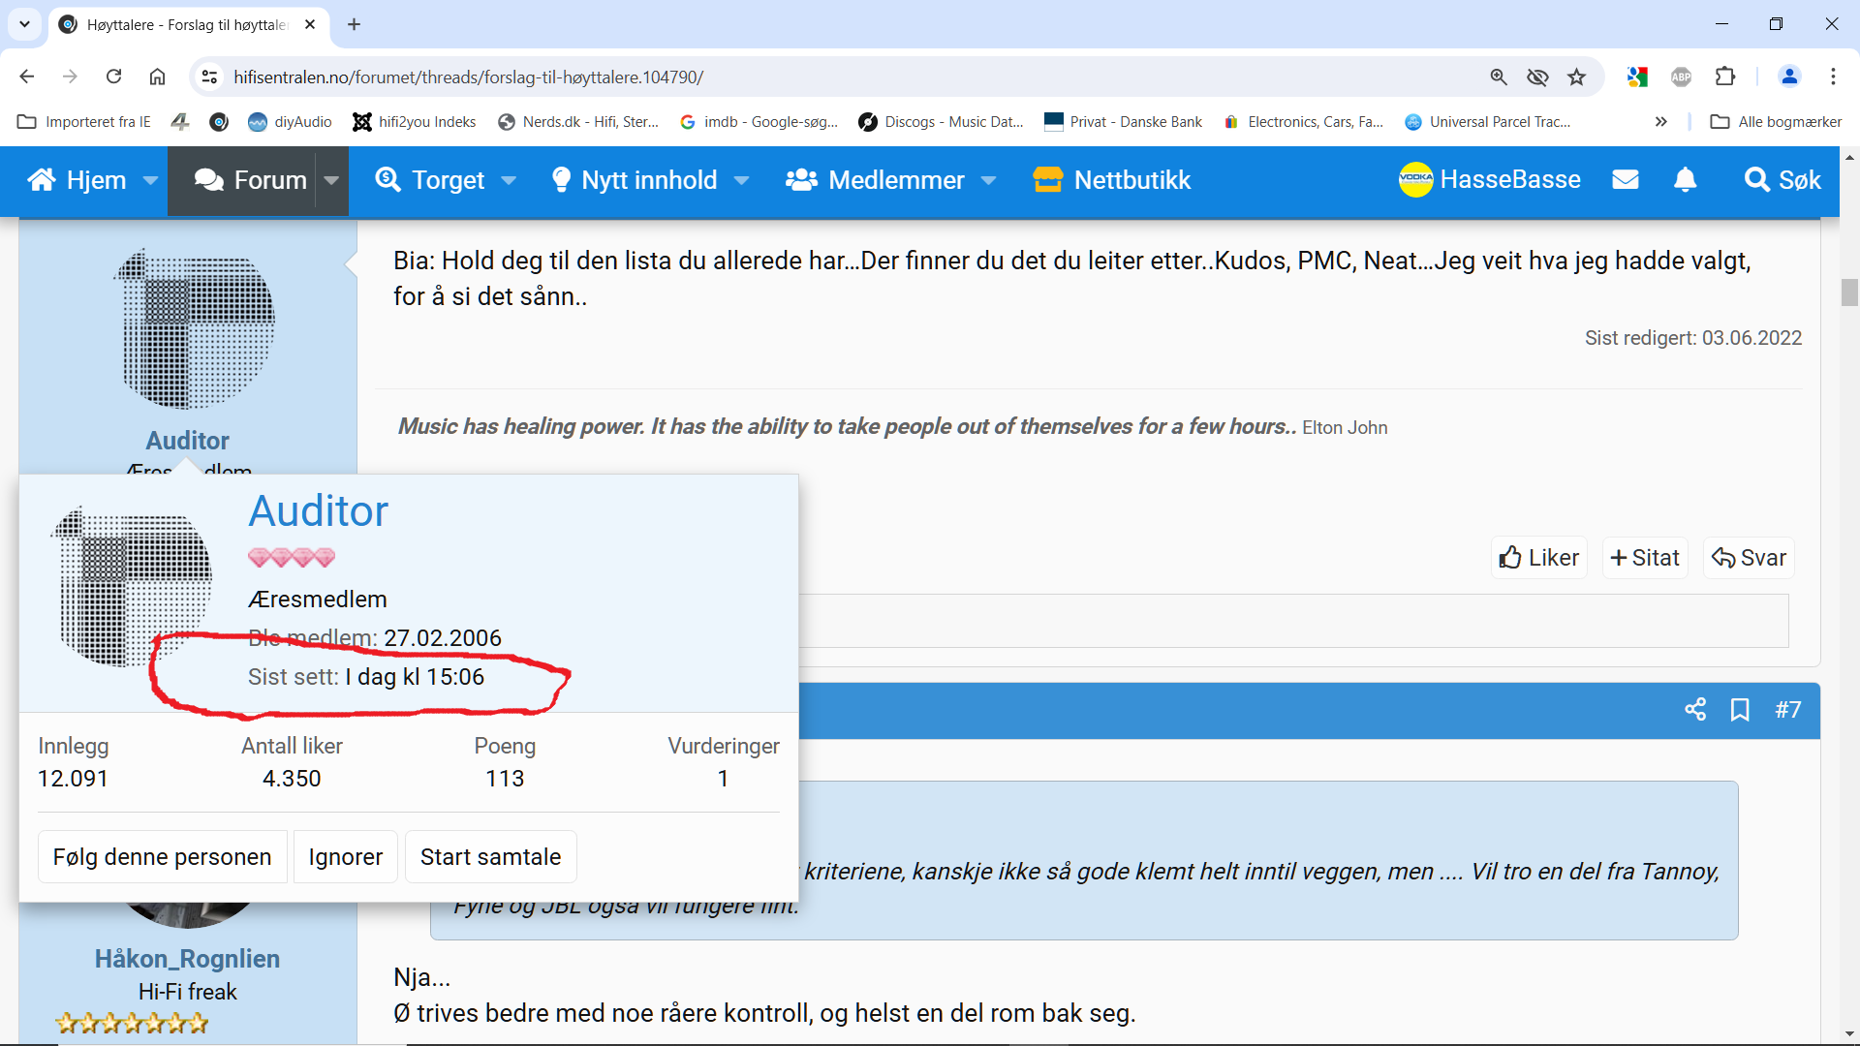1860x1046 pixels.
Task: Open the alerts bell icon
Action: (x=1686, y=180)
